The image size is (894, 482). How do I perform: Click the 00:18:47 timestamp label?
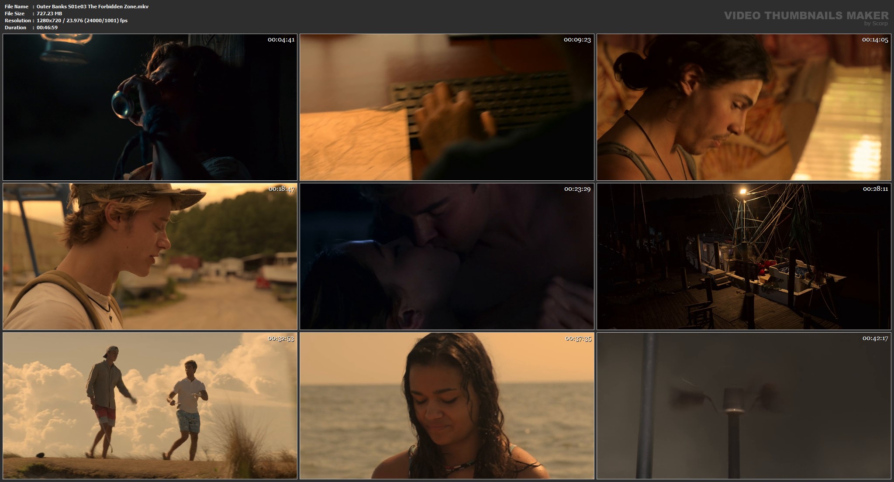pyautogui.click(x=281, y=189)
